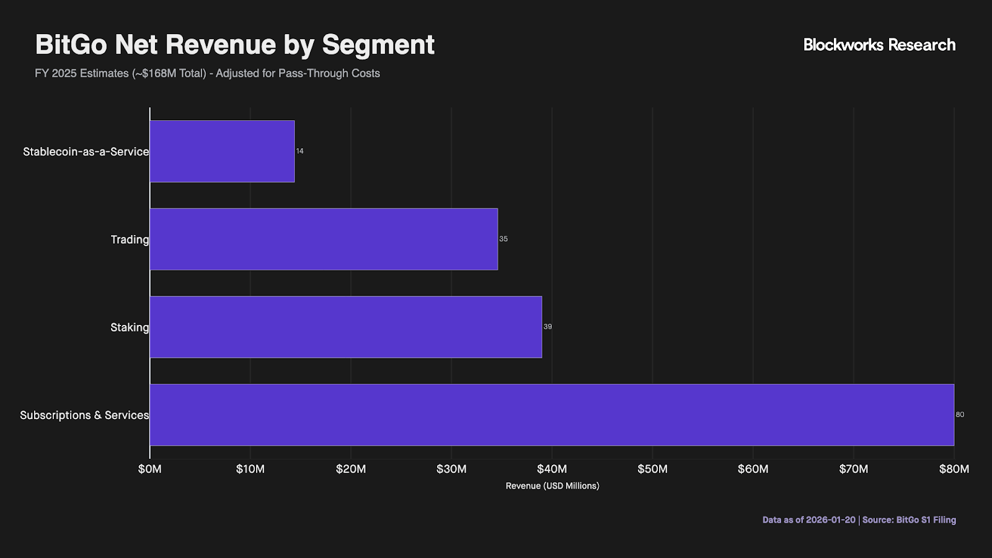Click the $60M axis tick
This screenshot has width=992, height=558.
point(753,469)
